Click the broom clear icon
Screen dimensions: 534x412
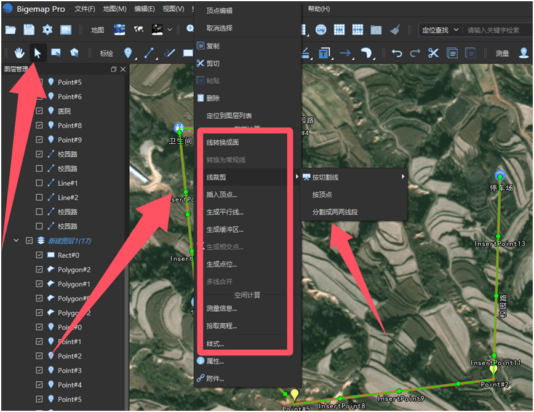point(394,30)
